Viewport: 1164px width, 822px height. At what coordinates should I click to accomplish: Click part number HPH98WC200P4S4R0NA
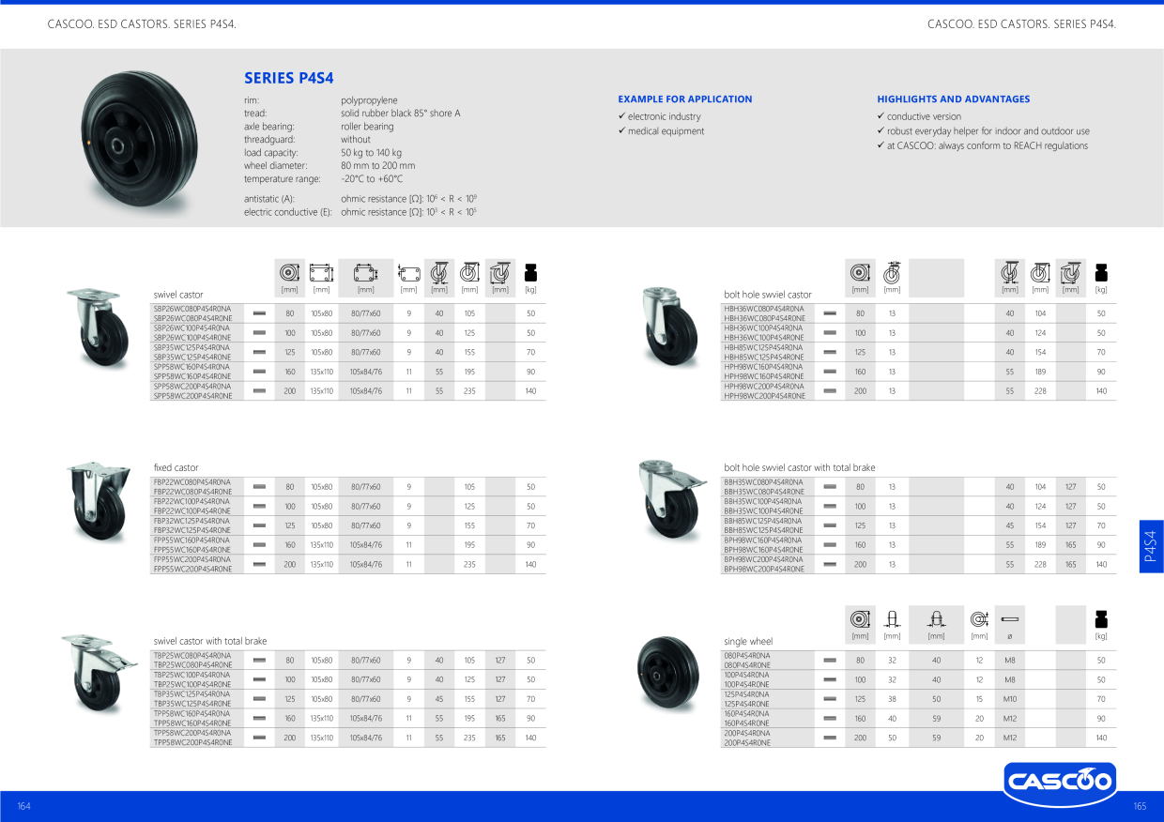[763, 386]
